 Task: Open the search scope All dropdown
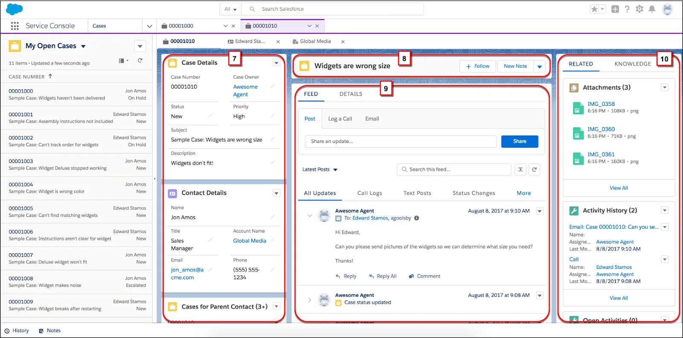coord(231,9)
